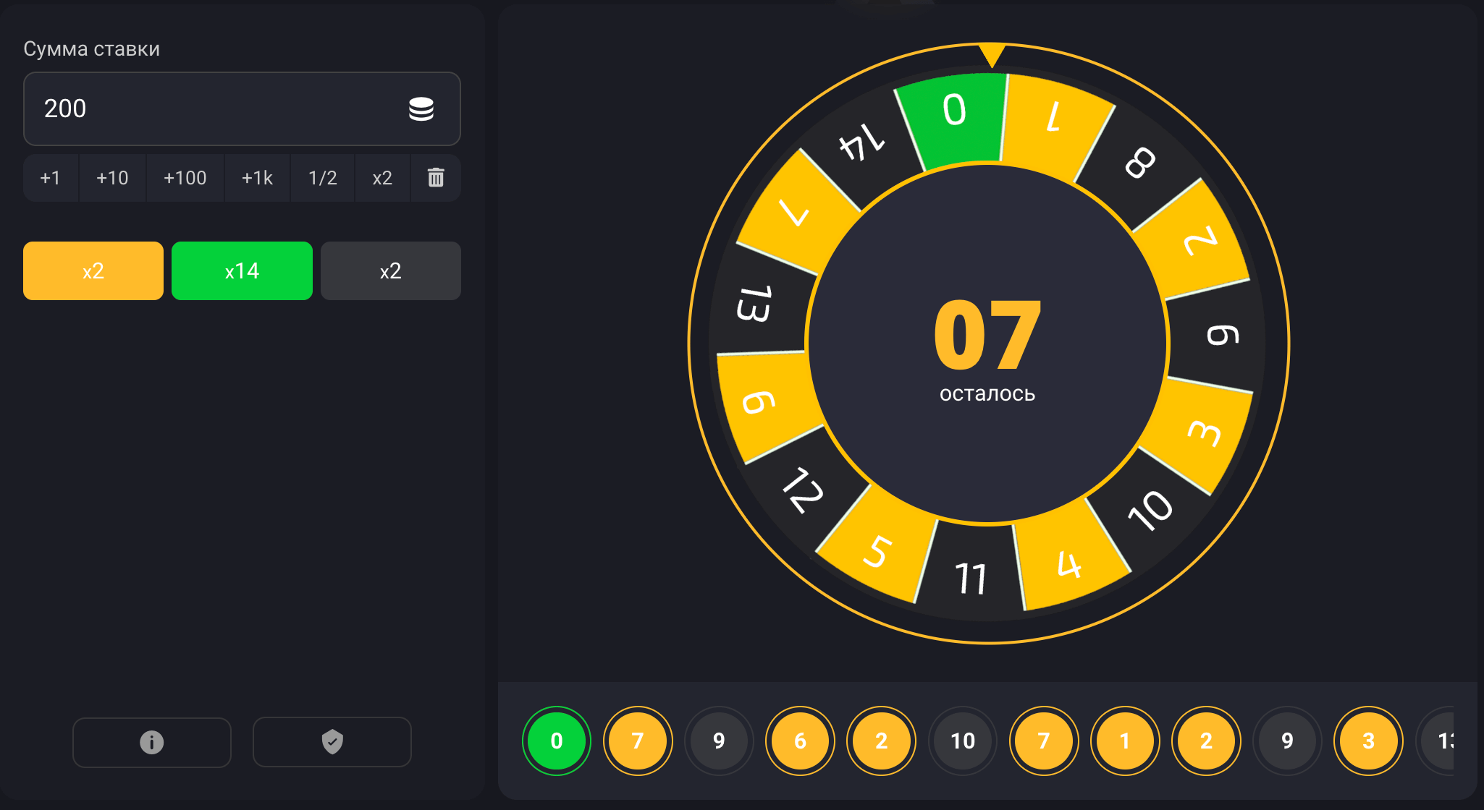
Task: Double the bet with small x2 button
Action: pos(382,178)
